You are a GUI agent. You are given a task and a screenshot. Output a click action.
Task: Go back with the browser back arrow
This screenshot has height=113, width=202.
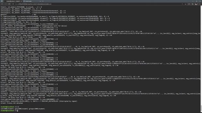coord(2,4)
